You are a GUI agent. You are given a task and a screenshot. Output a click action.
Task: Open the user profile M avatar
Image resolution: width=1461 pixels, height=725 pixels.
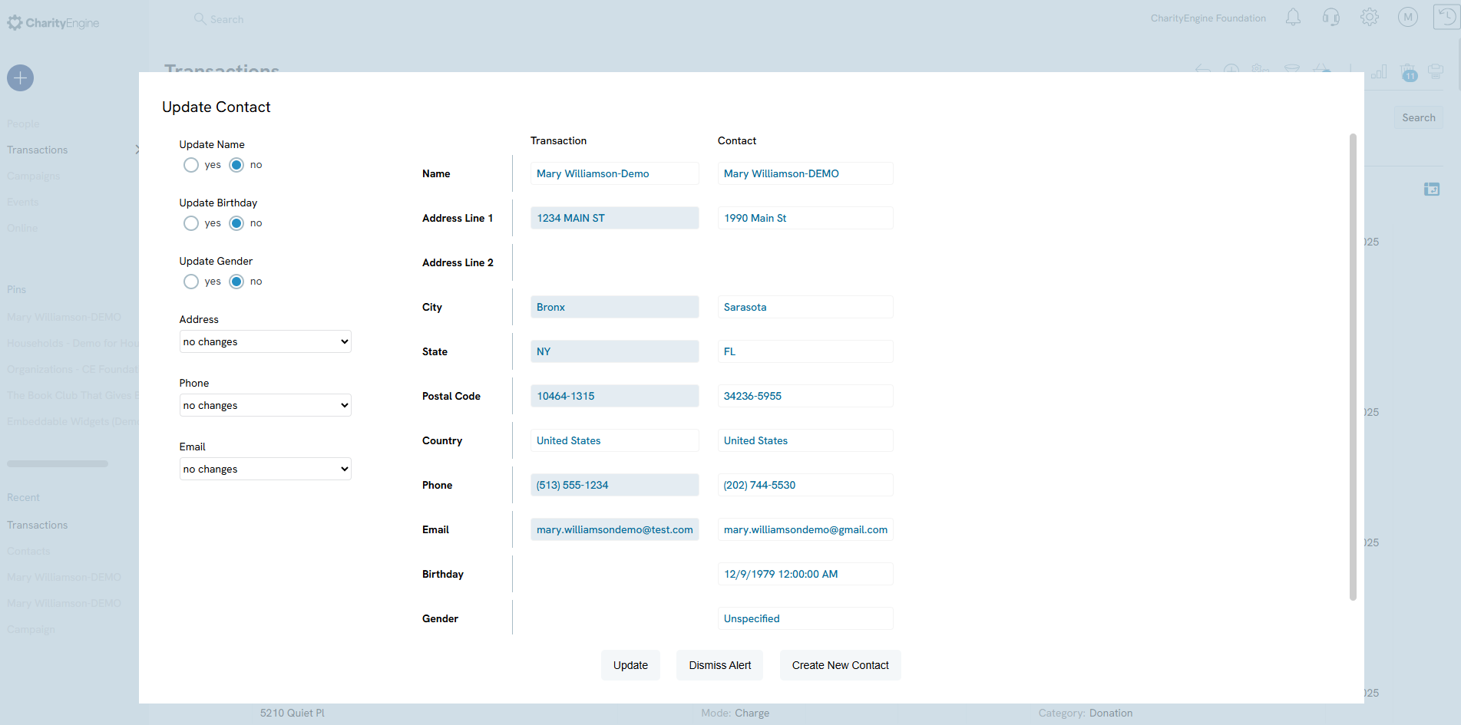pyautogui.click(x=1408, y=18)
